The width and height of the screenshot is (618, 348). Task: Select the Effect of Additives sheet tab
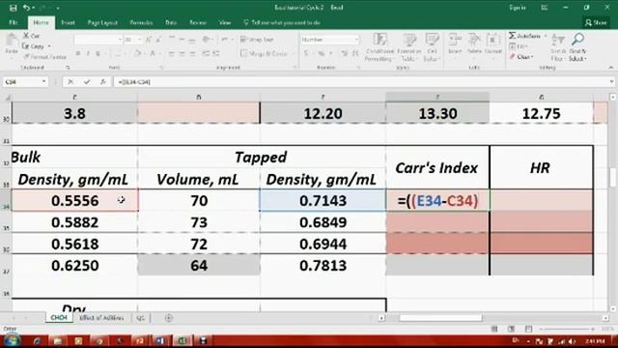(101, 318)
